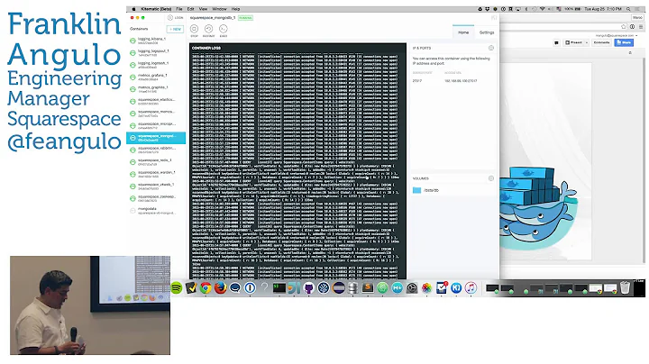Image resolution: width=649 pixels, height=364 pixels.
Task: Select the metrics_grafana_1 container
Action: [156, 77]
